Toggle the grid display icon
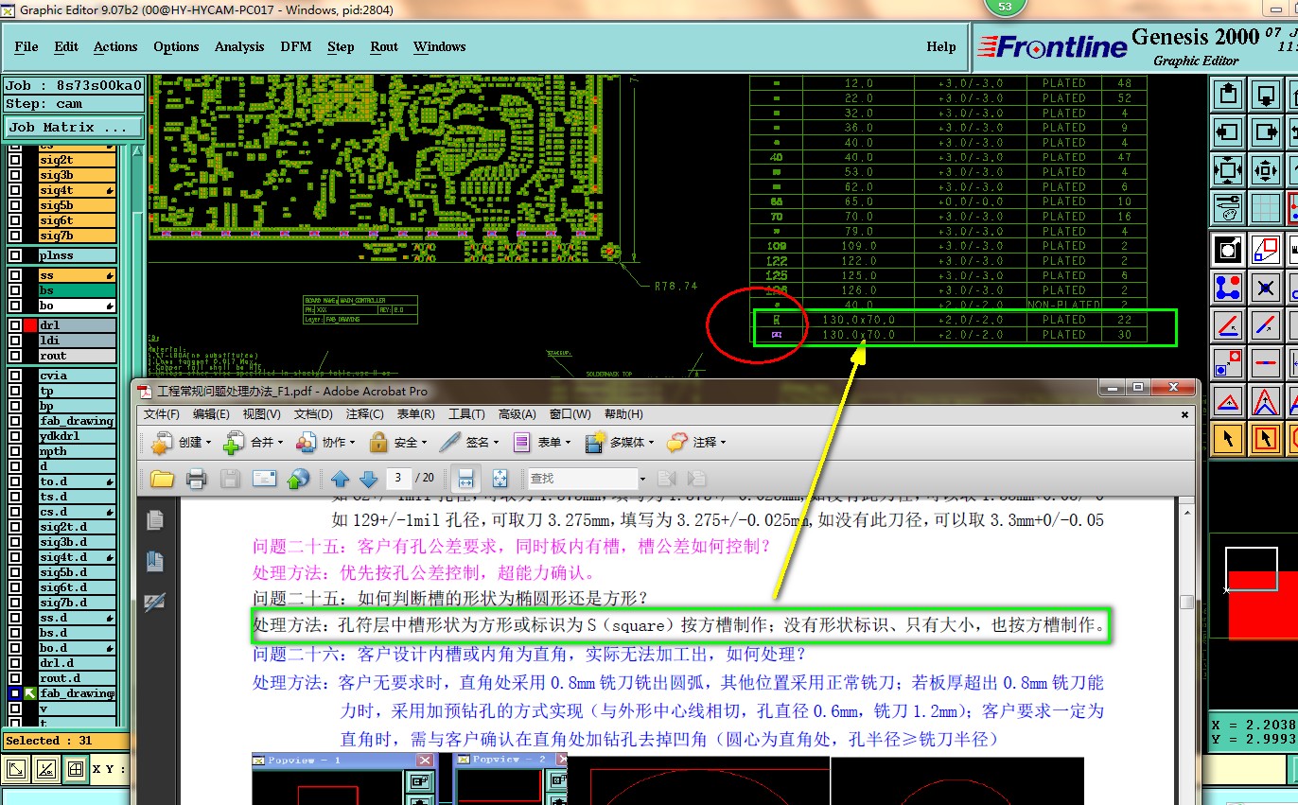This screenshot has width=1298, height=805. coord(1266,208)
